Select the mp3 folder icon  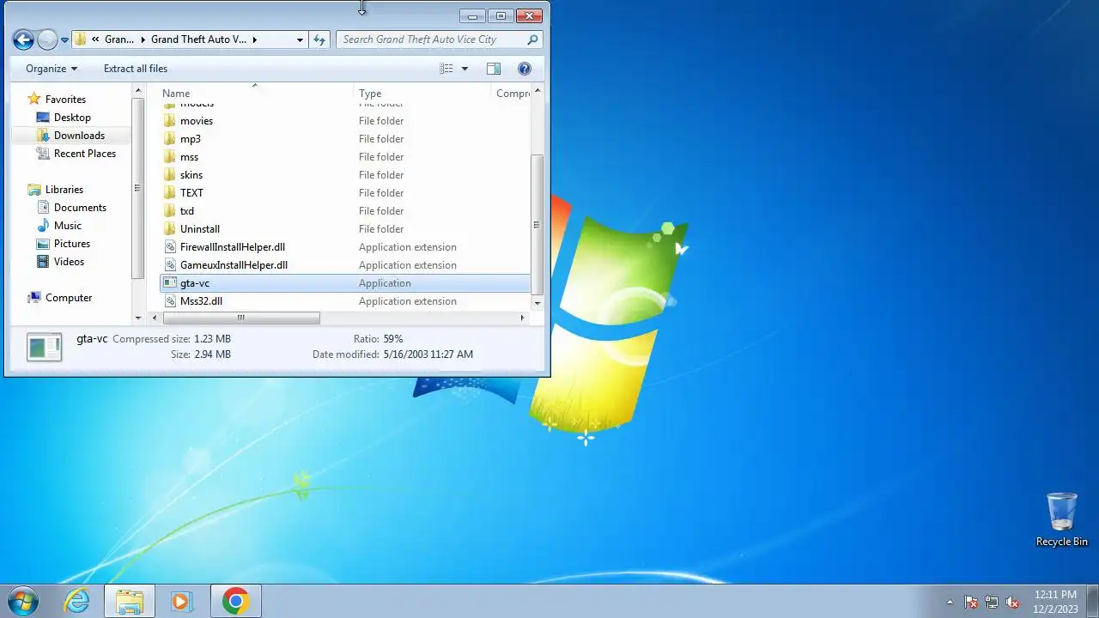point(169,139)
